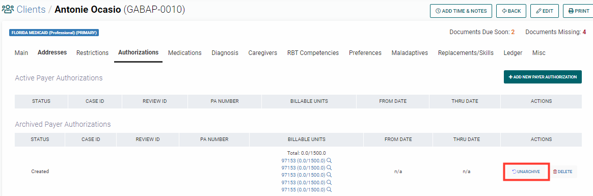Click the Created status cell
Image resolution: width=593 pixels, height=196 pixels.
40,172
